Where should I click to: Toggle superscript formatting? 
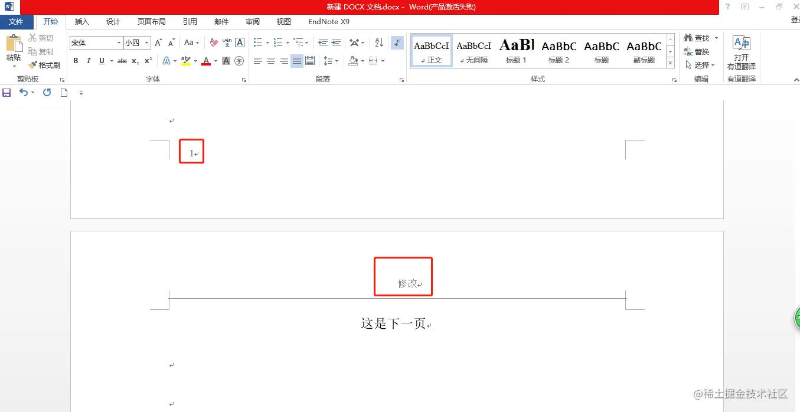point(148,61)
